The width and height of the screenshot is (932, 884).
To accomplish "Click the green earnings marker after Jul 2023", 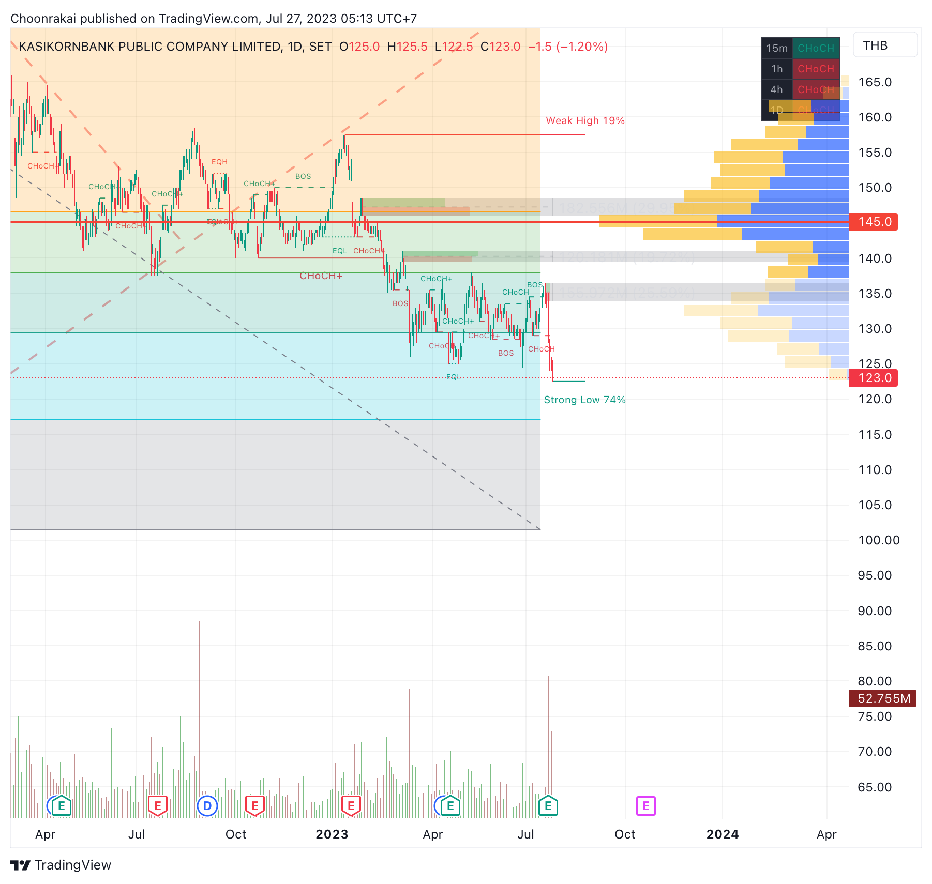I will (548, 805).
